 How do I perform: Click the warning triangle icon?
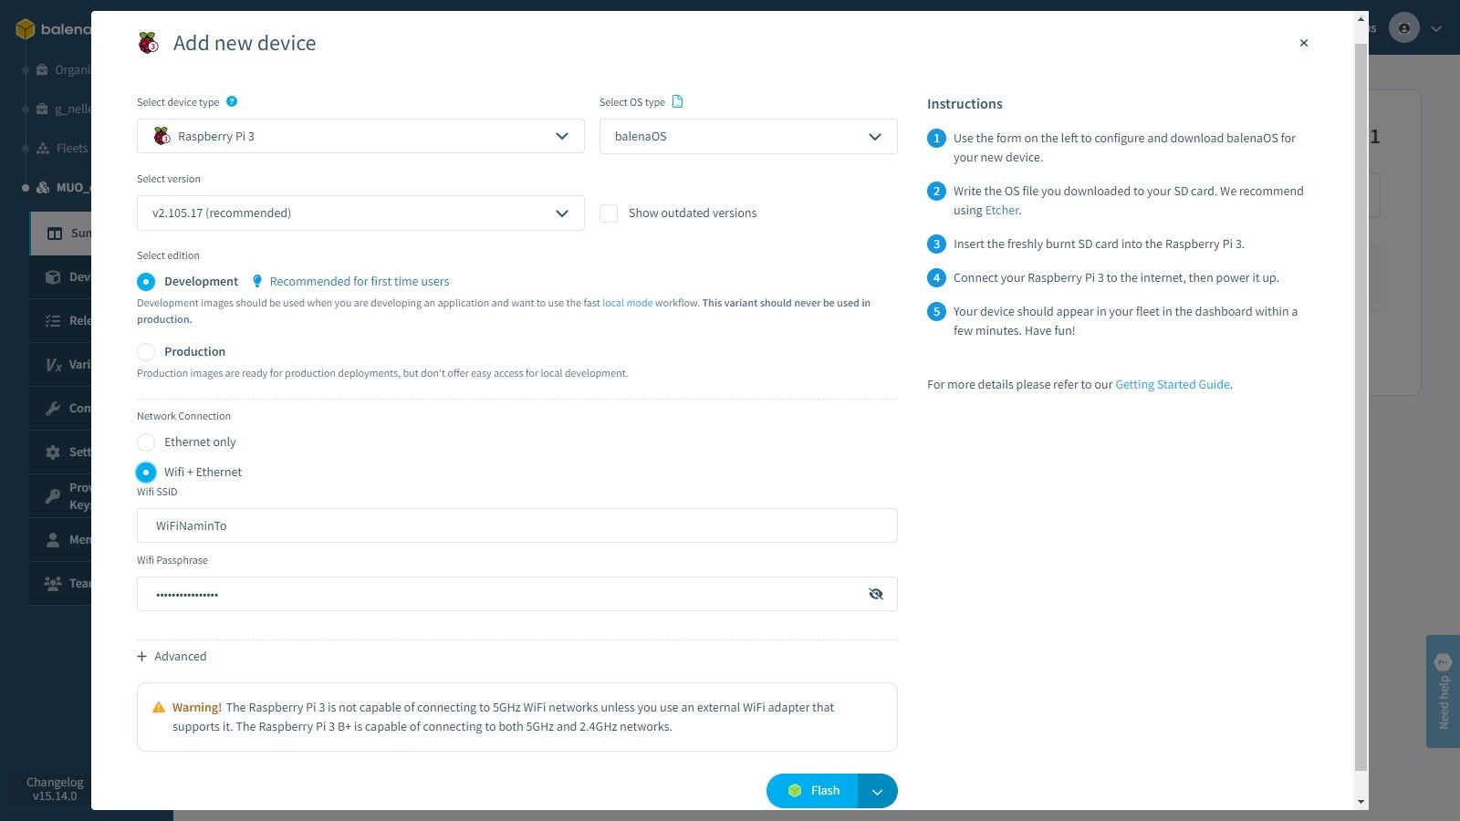159,707
